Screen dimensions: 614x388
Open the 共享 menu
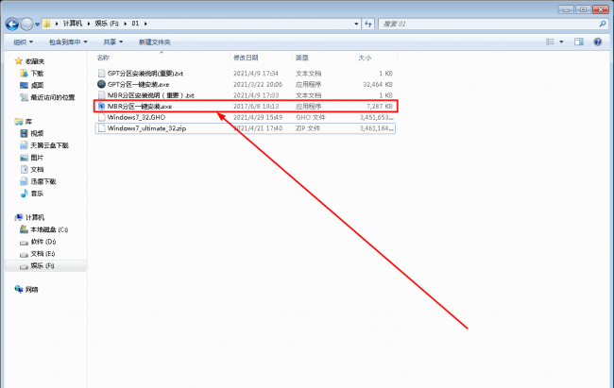[112, 42]
